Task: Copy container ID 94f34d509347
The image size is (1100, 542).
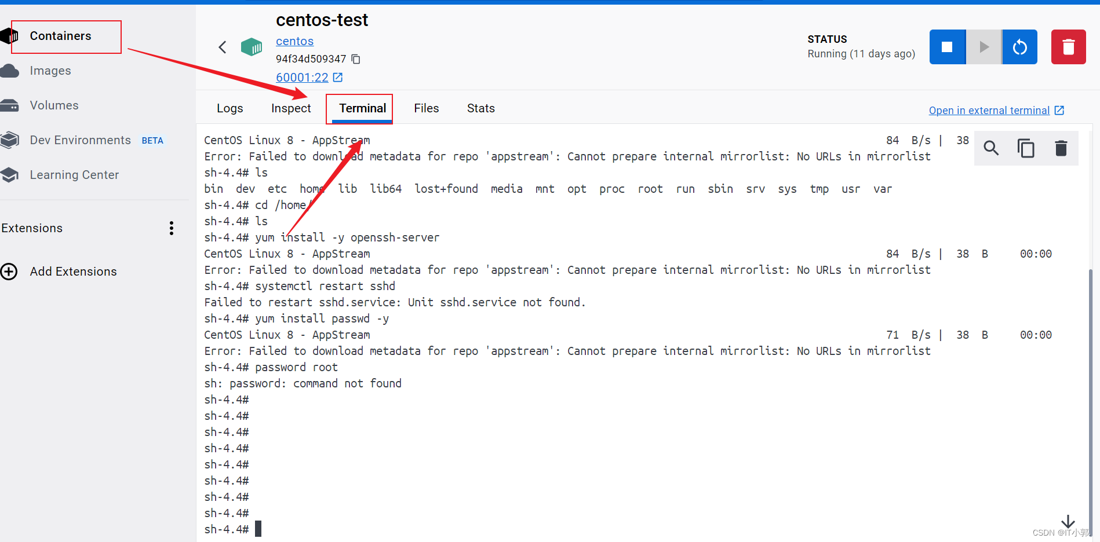Action: click(x=356, y=59)
